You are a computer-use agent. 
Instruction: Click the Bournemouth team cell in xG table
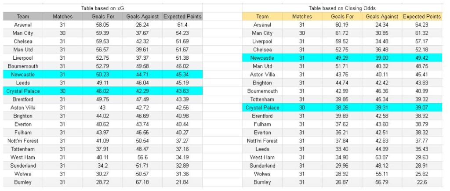point(23,66)
